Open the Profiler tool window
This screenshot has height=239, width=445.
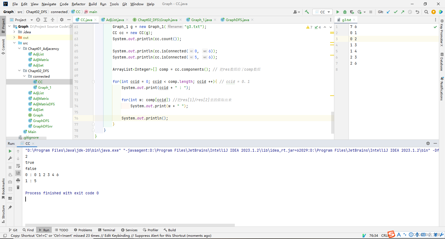click(x=150, y=230)
